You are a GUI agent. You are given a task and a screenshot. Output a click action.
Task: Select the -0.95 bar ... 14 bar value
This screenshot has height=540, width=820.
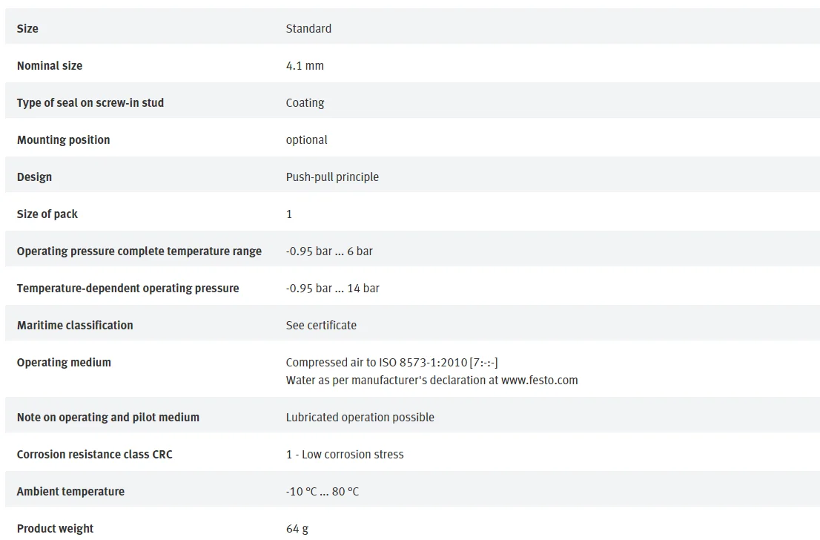click(333, 289)
